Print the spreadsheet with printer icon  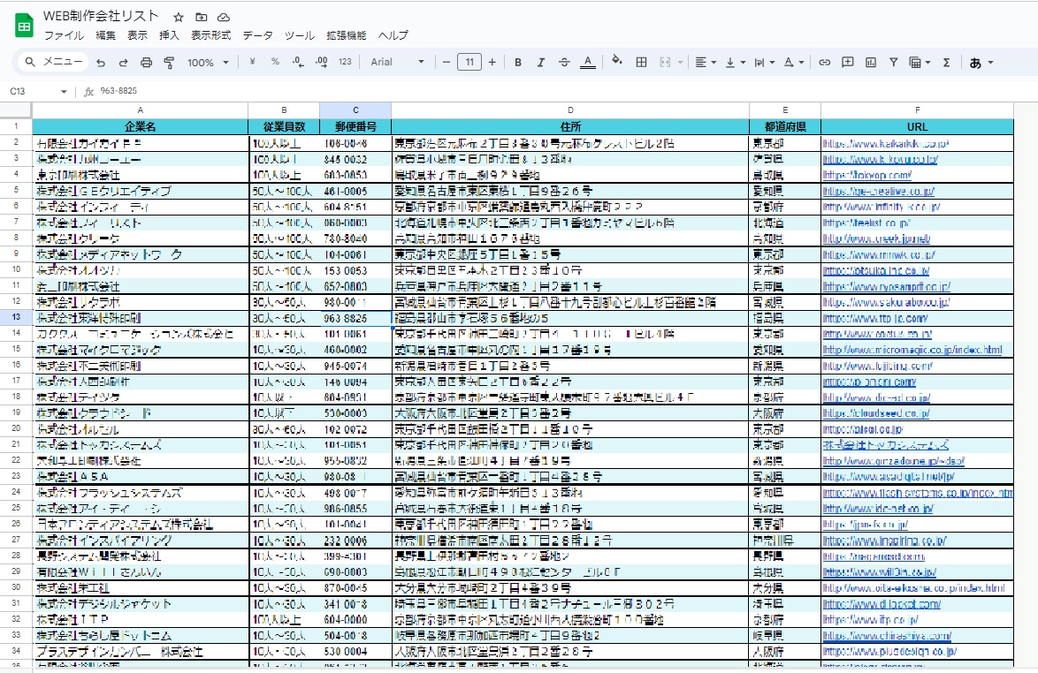click(x=146, y=62)
